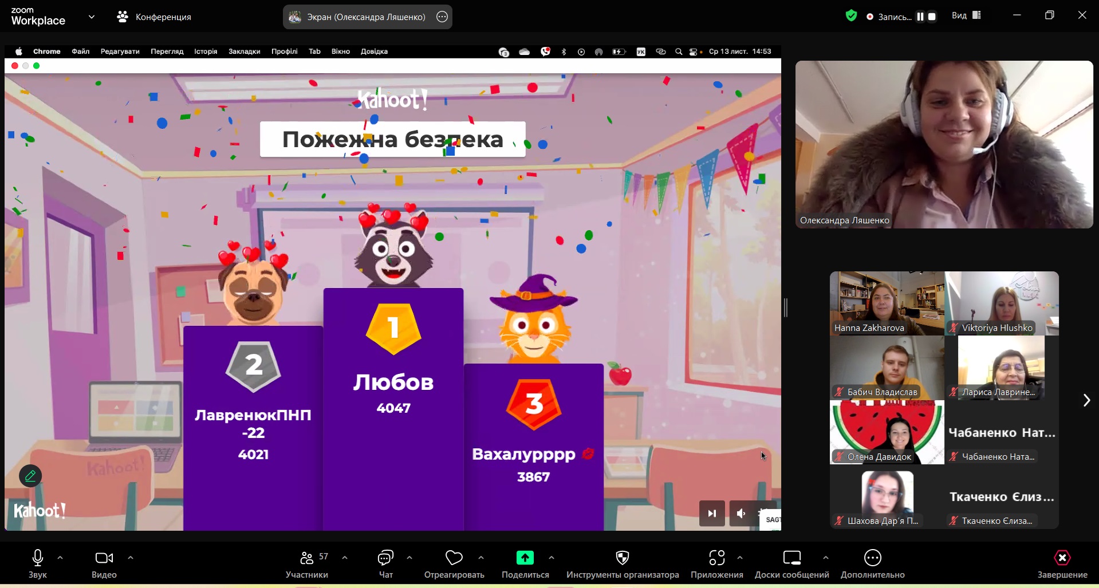Toggle the video camera button

pos(104,558)
